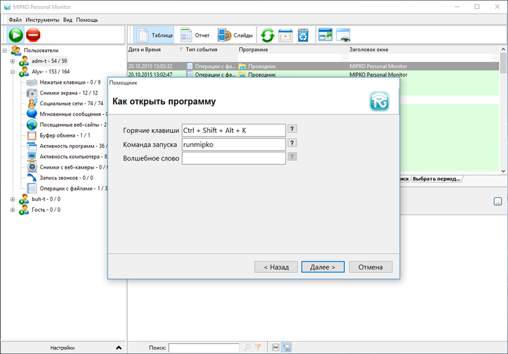Click the phone icon for Запись звонков
The height and width of the screenshot is (354, 508).
[32, 178]
